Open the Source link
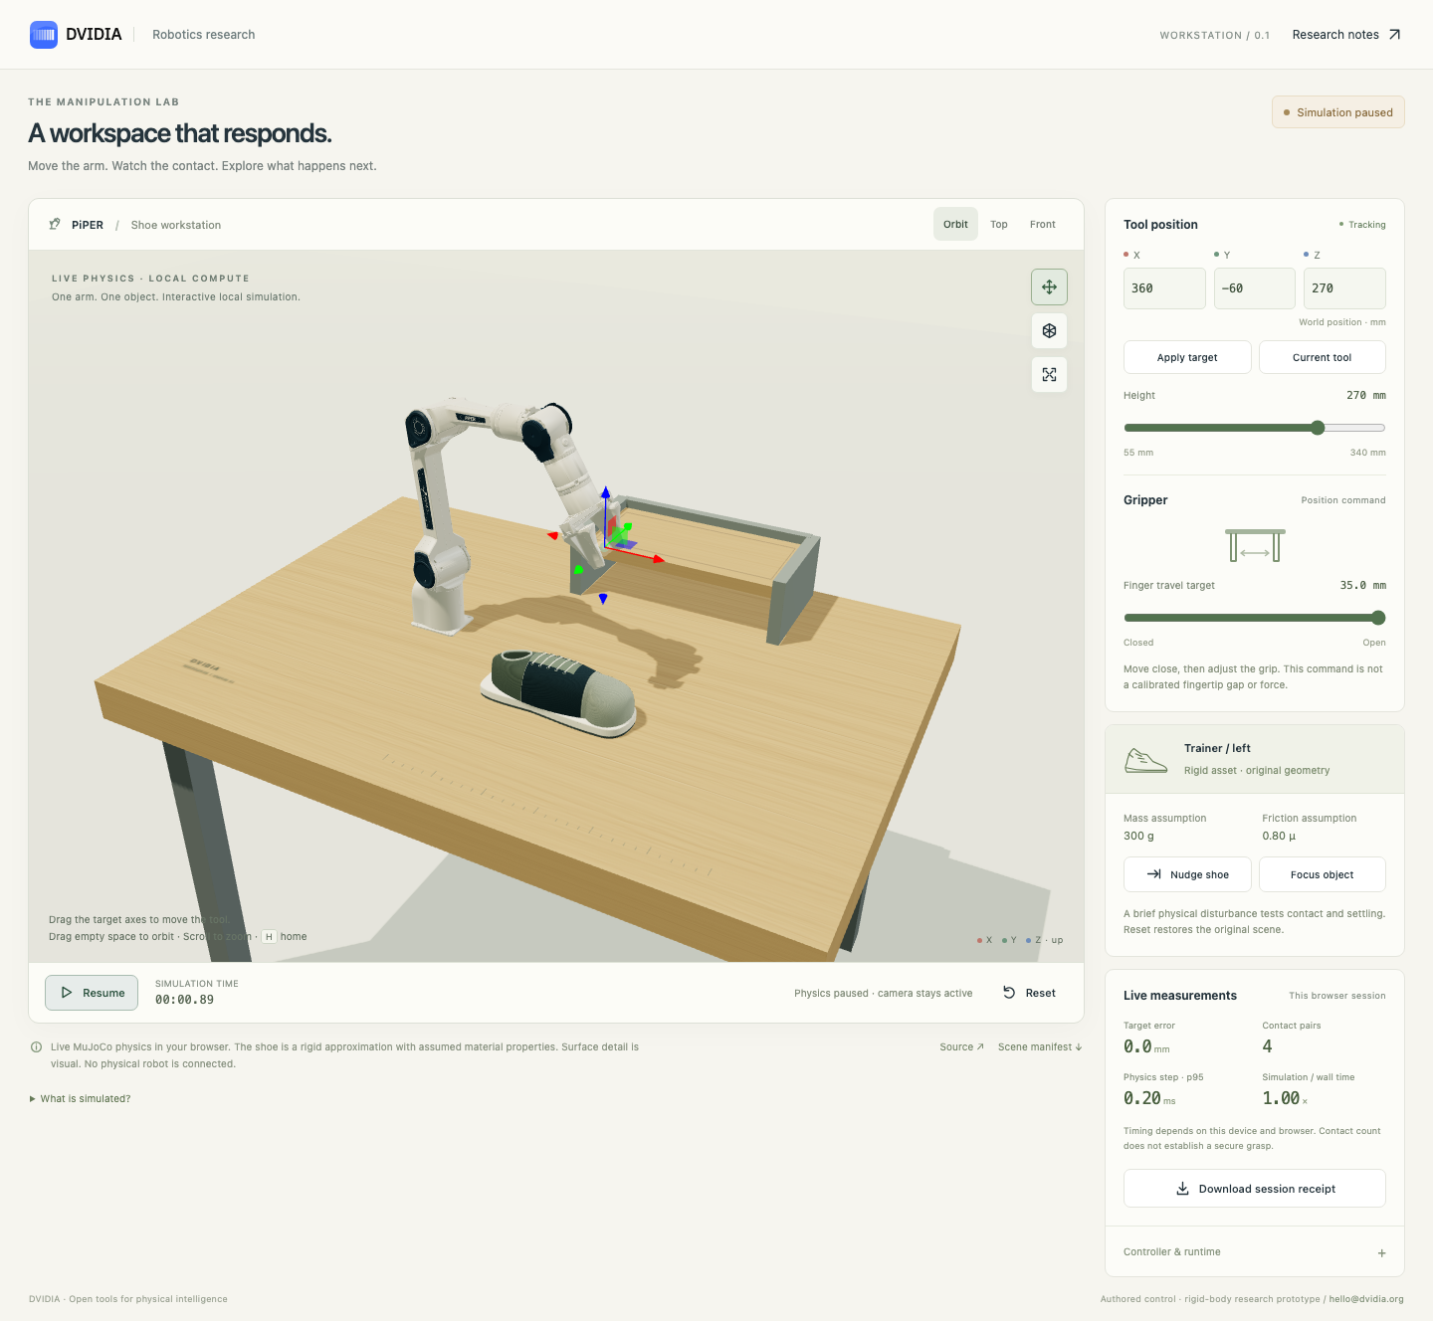This screenshot has width=1433, height=1321. point(961,1047)
